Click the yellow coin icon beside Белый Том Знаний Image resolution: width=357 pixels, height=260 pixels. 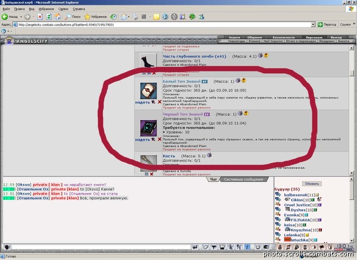pos(244,80)
